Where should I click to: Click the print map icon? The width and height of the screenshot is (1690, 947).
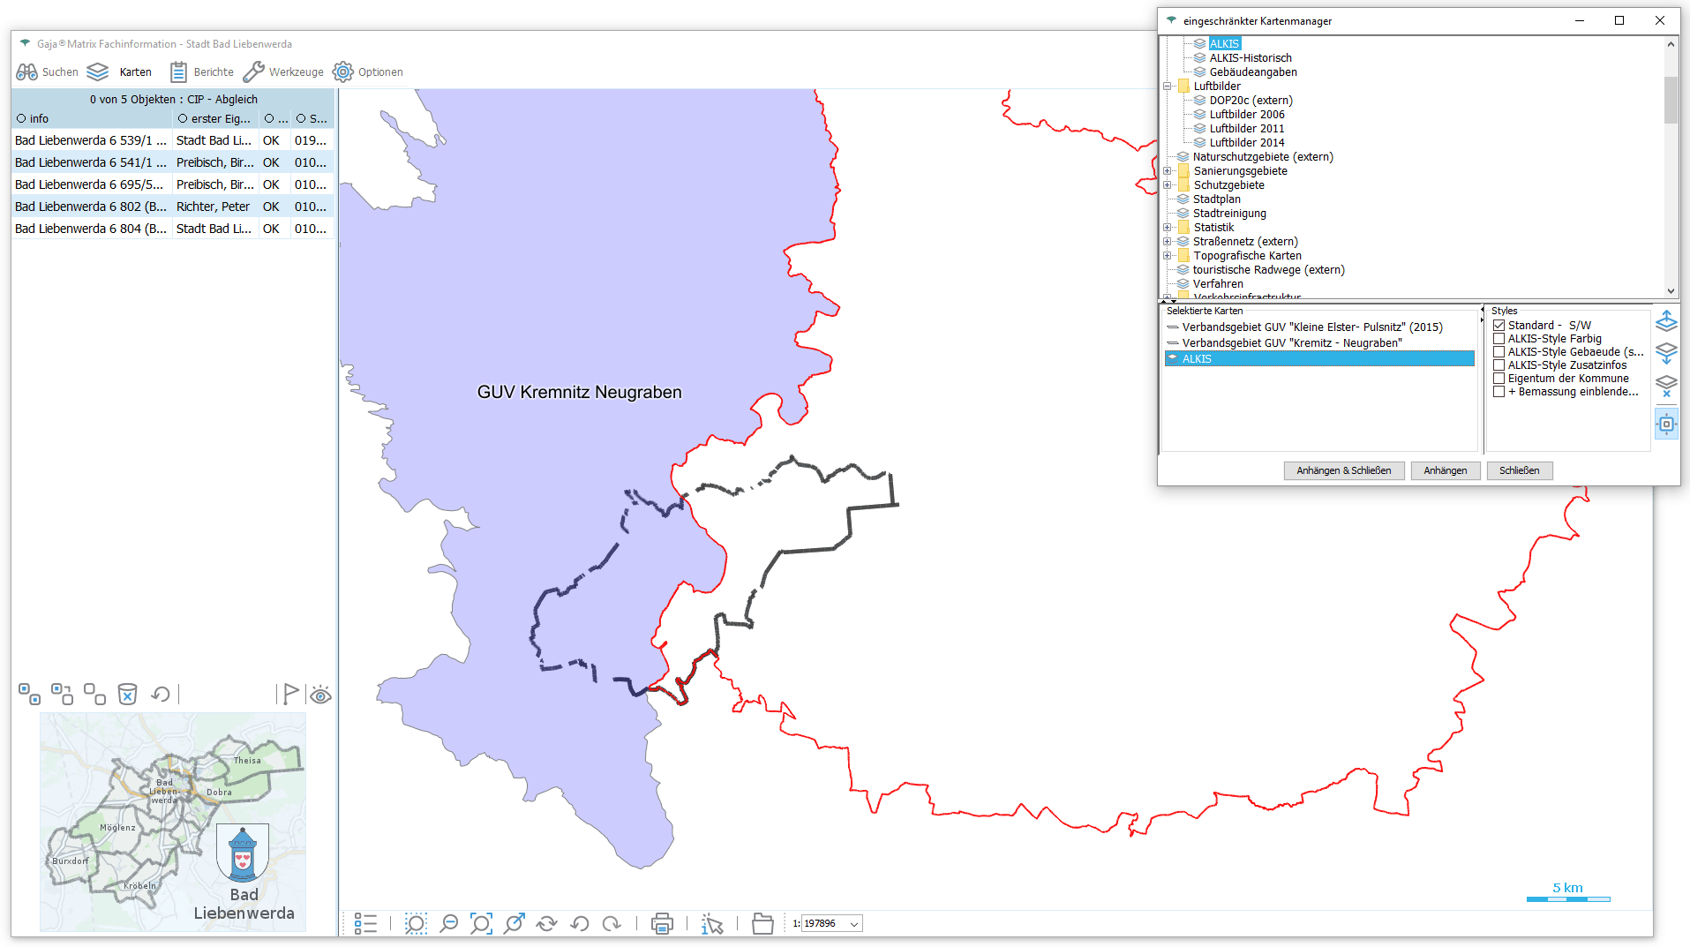pos(662,924)
